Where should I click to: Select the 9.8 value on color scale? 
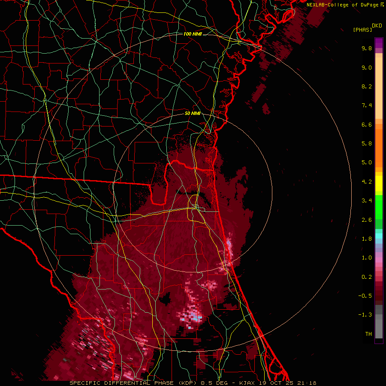(x=367, y=48)
